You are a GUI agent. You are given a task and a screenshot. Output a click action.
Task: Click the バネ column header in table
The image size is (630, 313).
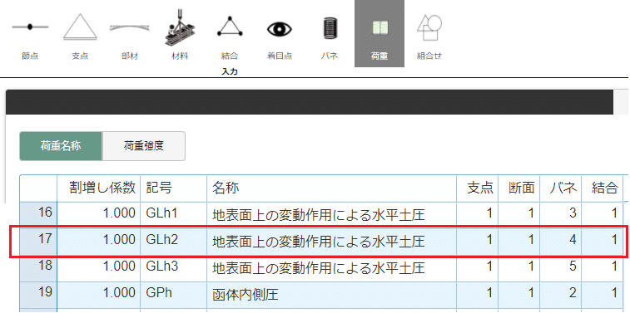point(560,188)
